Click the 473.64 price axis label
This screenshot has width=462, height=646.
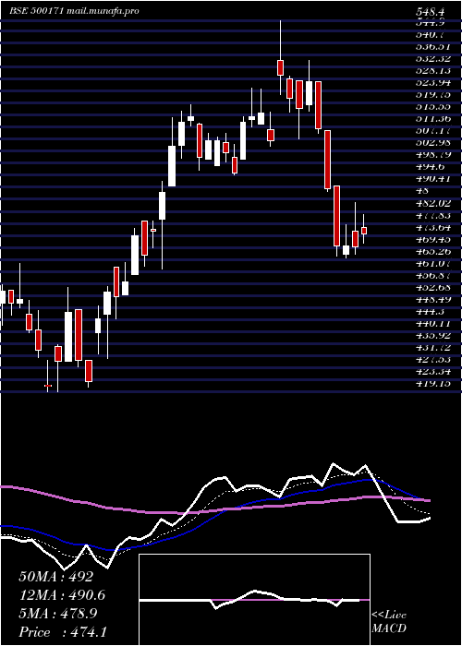432,227
